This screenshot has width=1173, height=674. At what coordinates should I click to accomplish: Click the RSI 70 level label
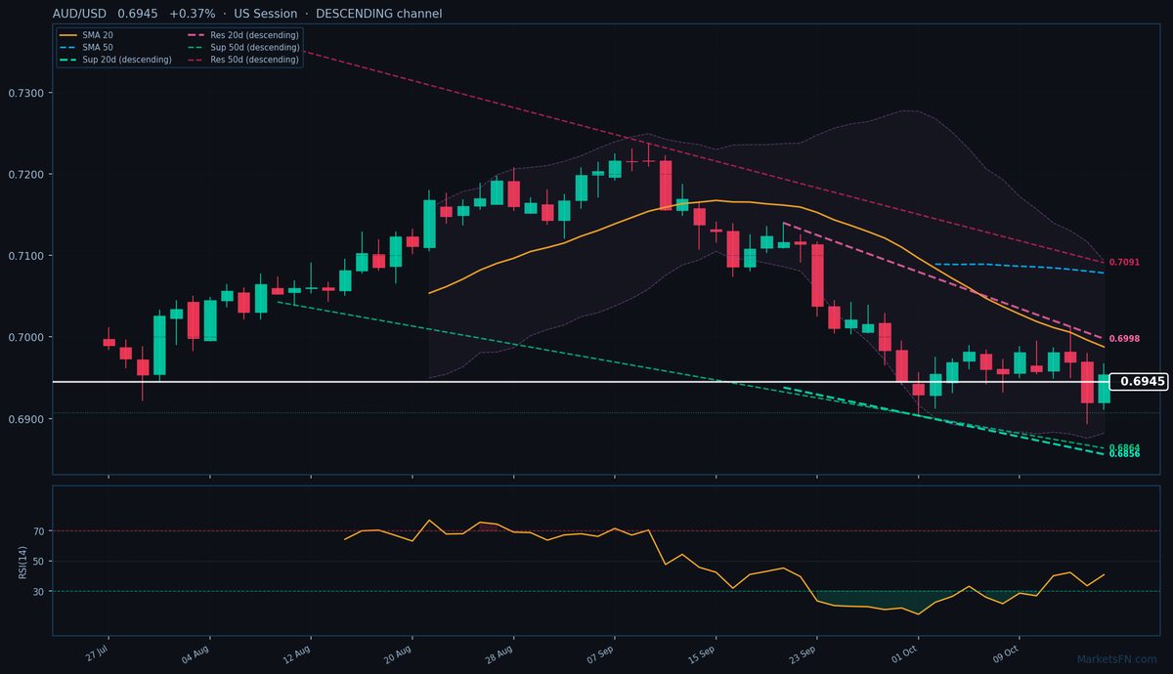coord(39,531)
